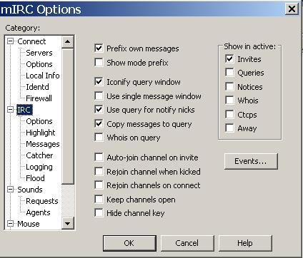Select Agents category

[38, 212]
